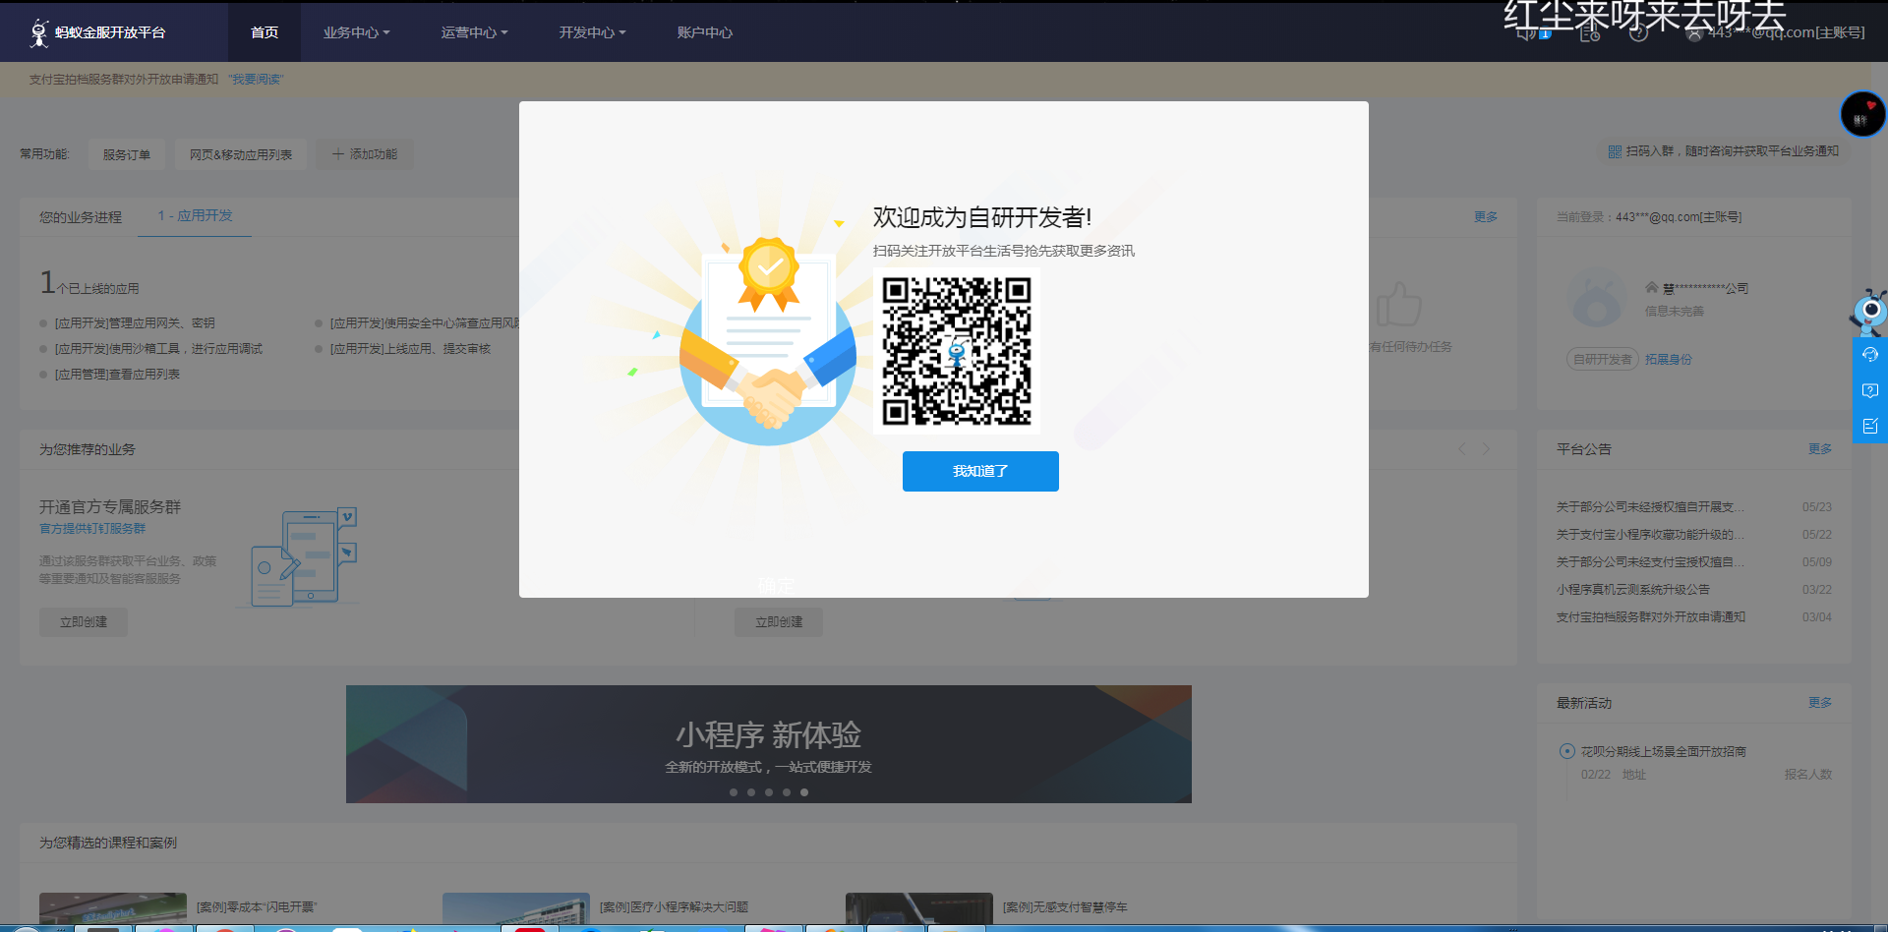Click the QR code in the welcome dialog
The height and width of the screenshot is (932, 1888).
pyautogui.click(x=956, y=351)
